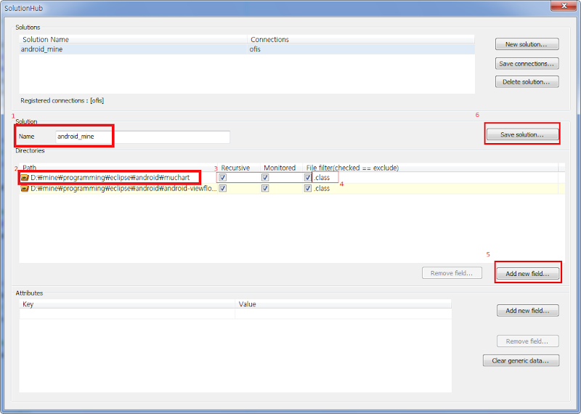Screen dimensions: 581x414
Task: Click the folder icon of the muchart directory row
Action: [x=25, y=177]
